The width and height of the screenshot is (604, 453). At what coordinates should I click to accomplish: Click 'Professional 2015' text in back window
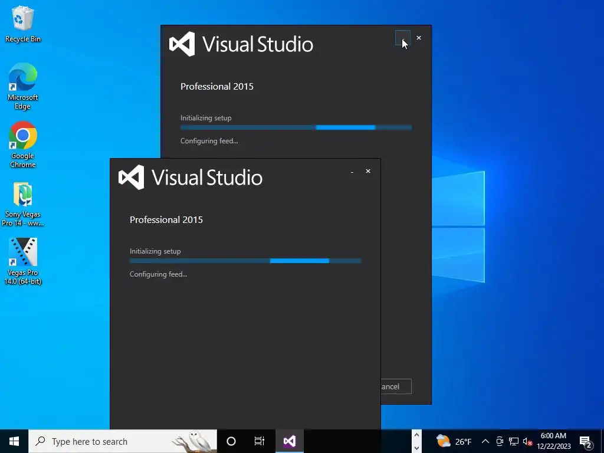[217, 86]
